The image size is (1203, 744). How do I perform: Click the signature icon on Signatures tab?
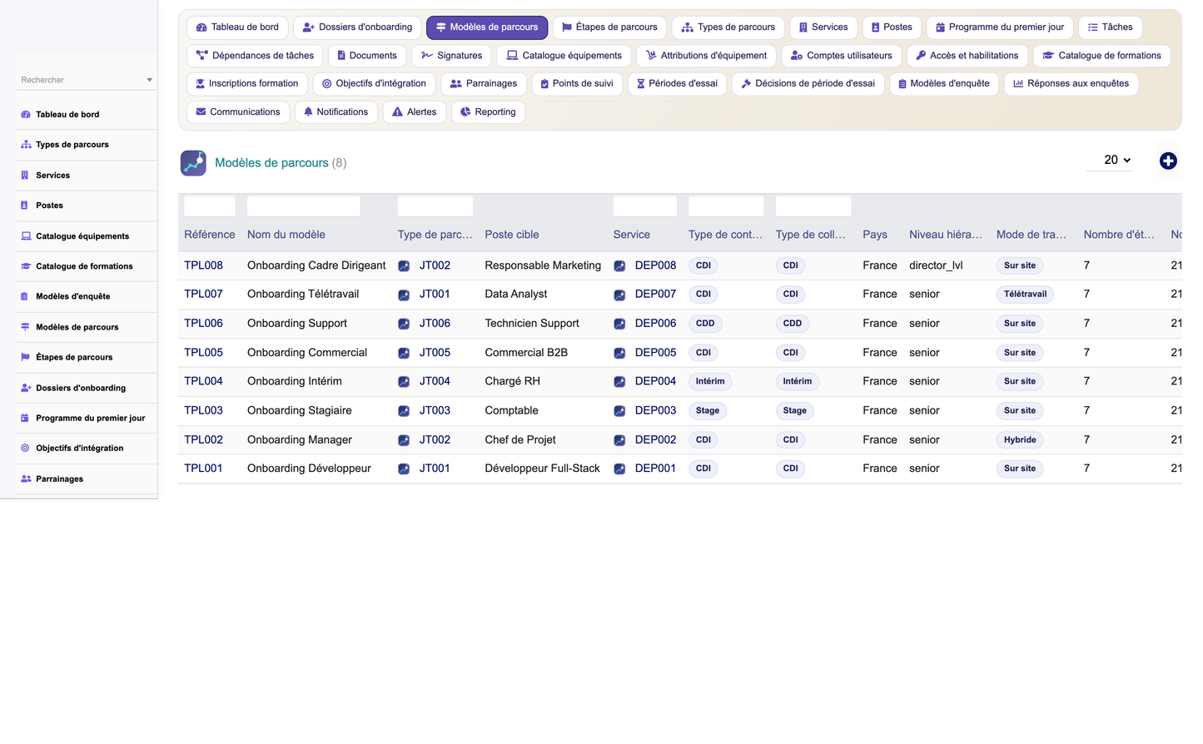tap(427, 56)
